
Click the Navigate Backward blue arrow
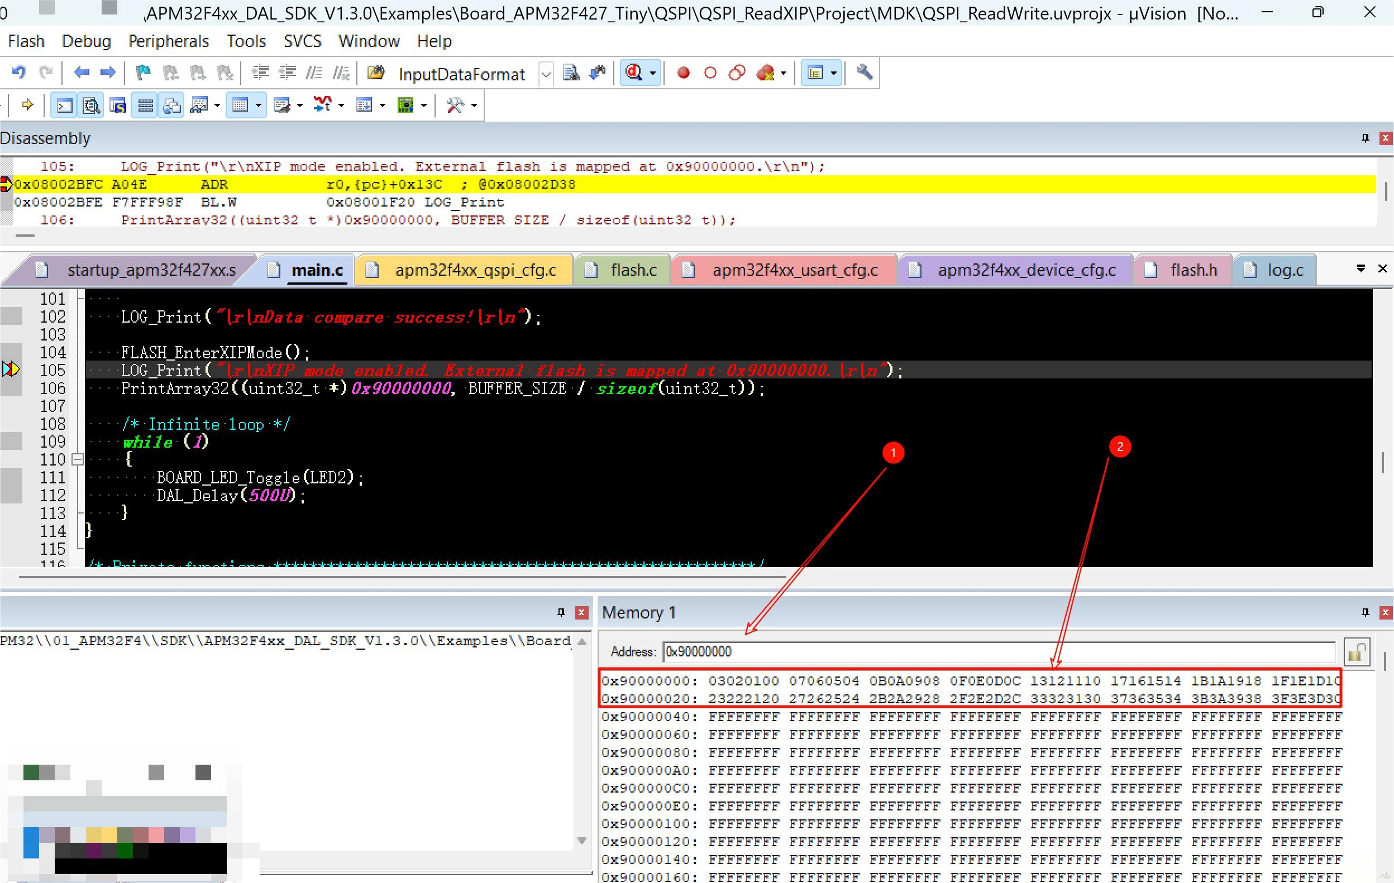[x=82, y=73]
